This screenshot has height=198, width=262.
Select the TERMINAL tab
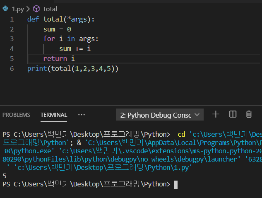click(54, 115)
